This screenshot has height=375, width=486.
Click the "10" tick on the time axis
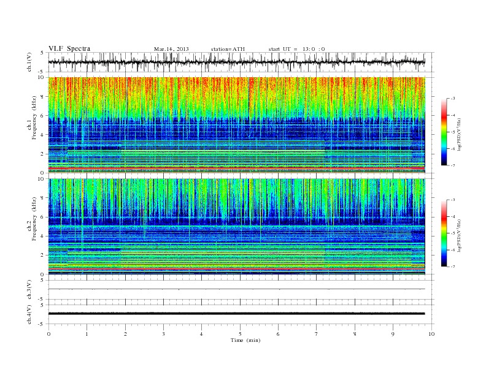click(431, 334)
